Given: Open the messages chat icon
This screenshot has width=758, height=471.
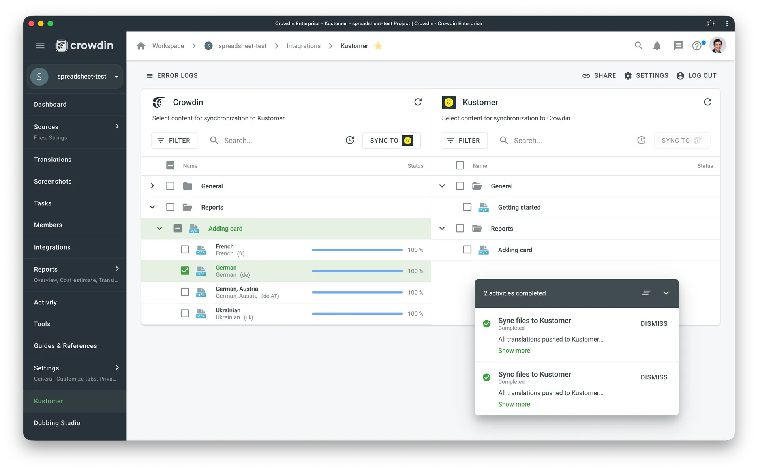Looking at the screenshot, I should 678,46.
